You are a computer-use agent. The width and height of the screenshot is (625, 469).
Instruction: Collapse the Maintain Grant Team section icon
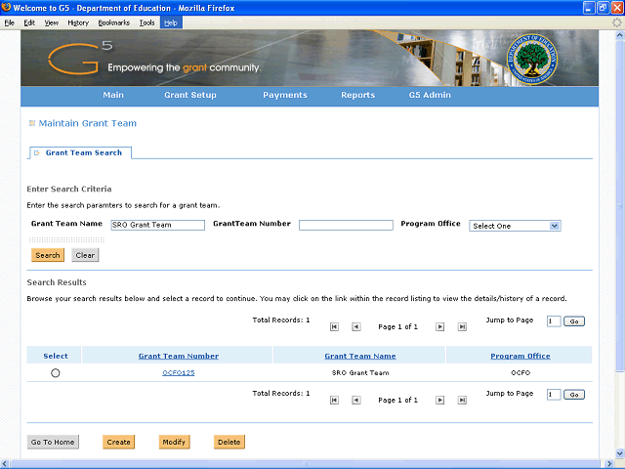click(32, 123)
